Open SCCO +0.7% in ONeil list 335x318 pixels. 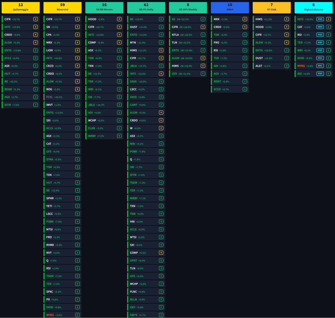[230, 89]
